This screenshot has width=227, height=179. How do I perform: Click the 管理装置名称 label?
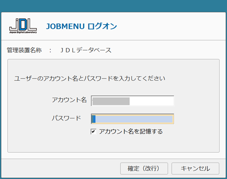pyautogui.click(x=24, y=50)
